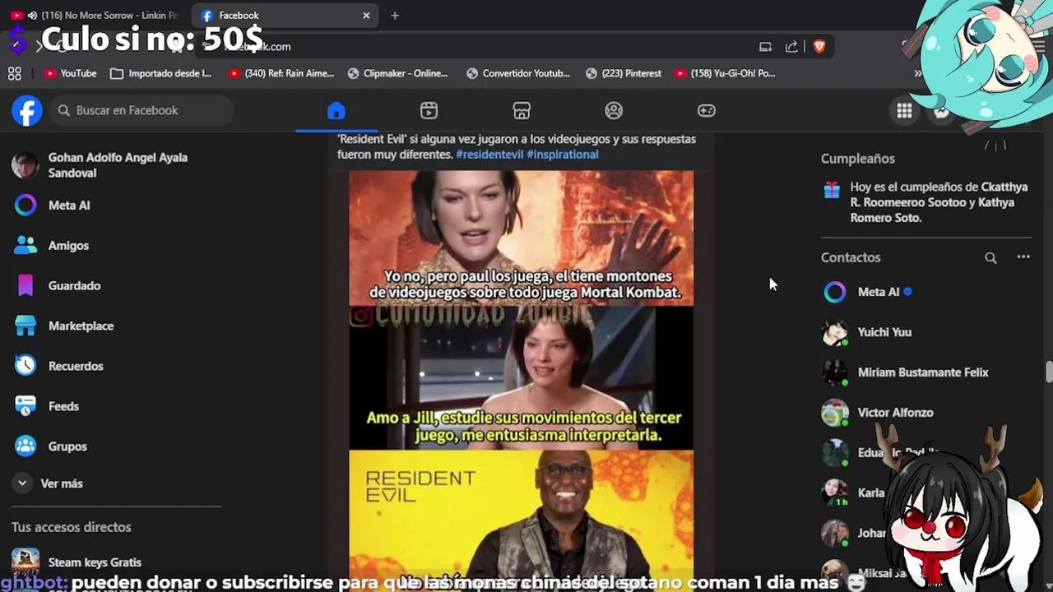The height and width of the screenshot is (592, 1053).
Task: Click the Recuerdos clock icon
Action: coord(26,366)
